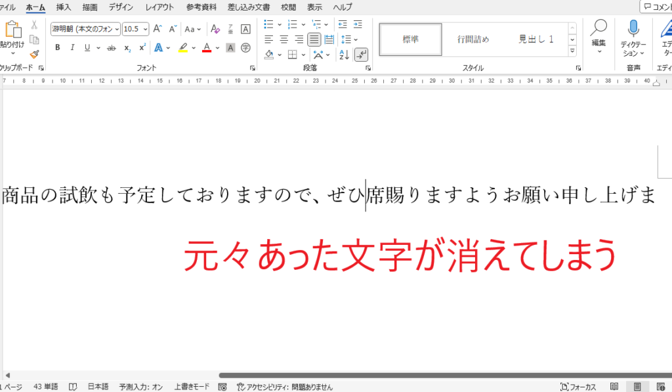Increase paragraph indent
Image resolution: width=672 pixels, height=392 pixels.
click(358, 24)
